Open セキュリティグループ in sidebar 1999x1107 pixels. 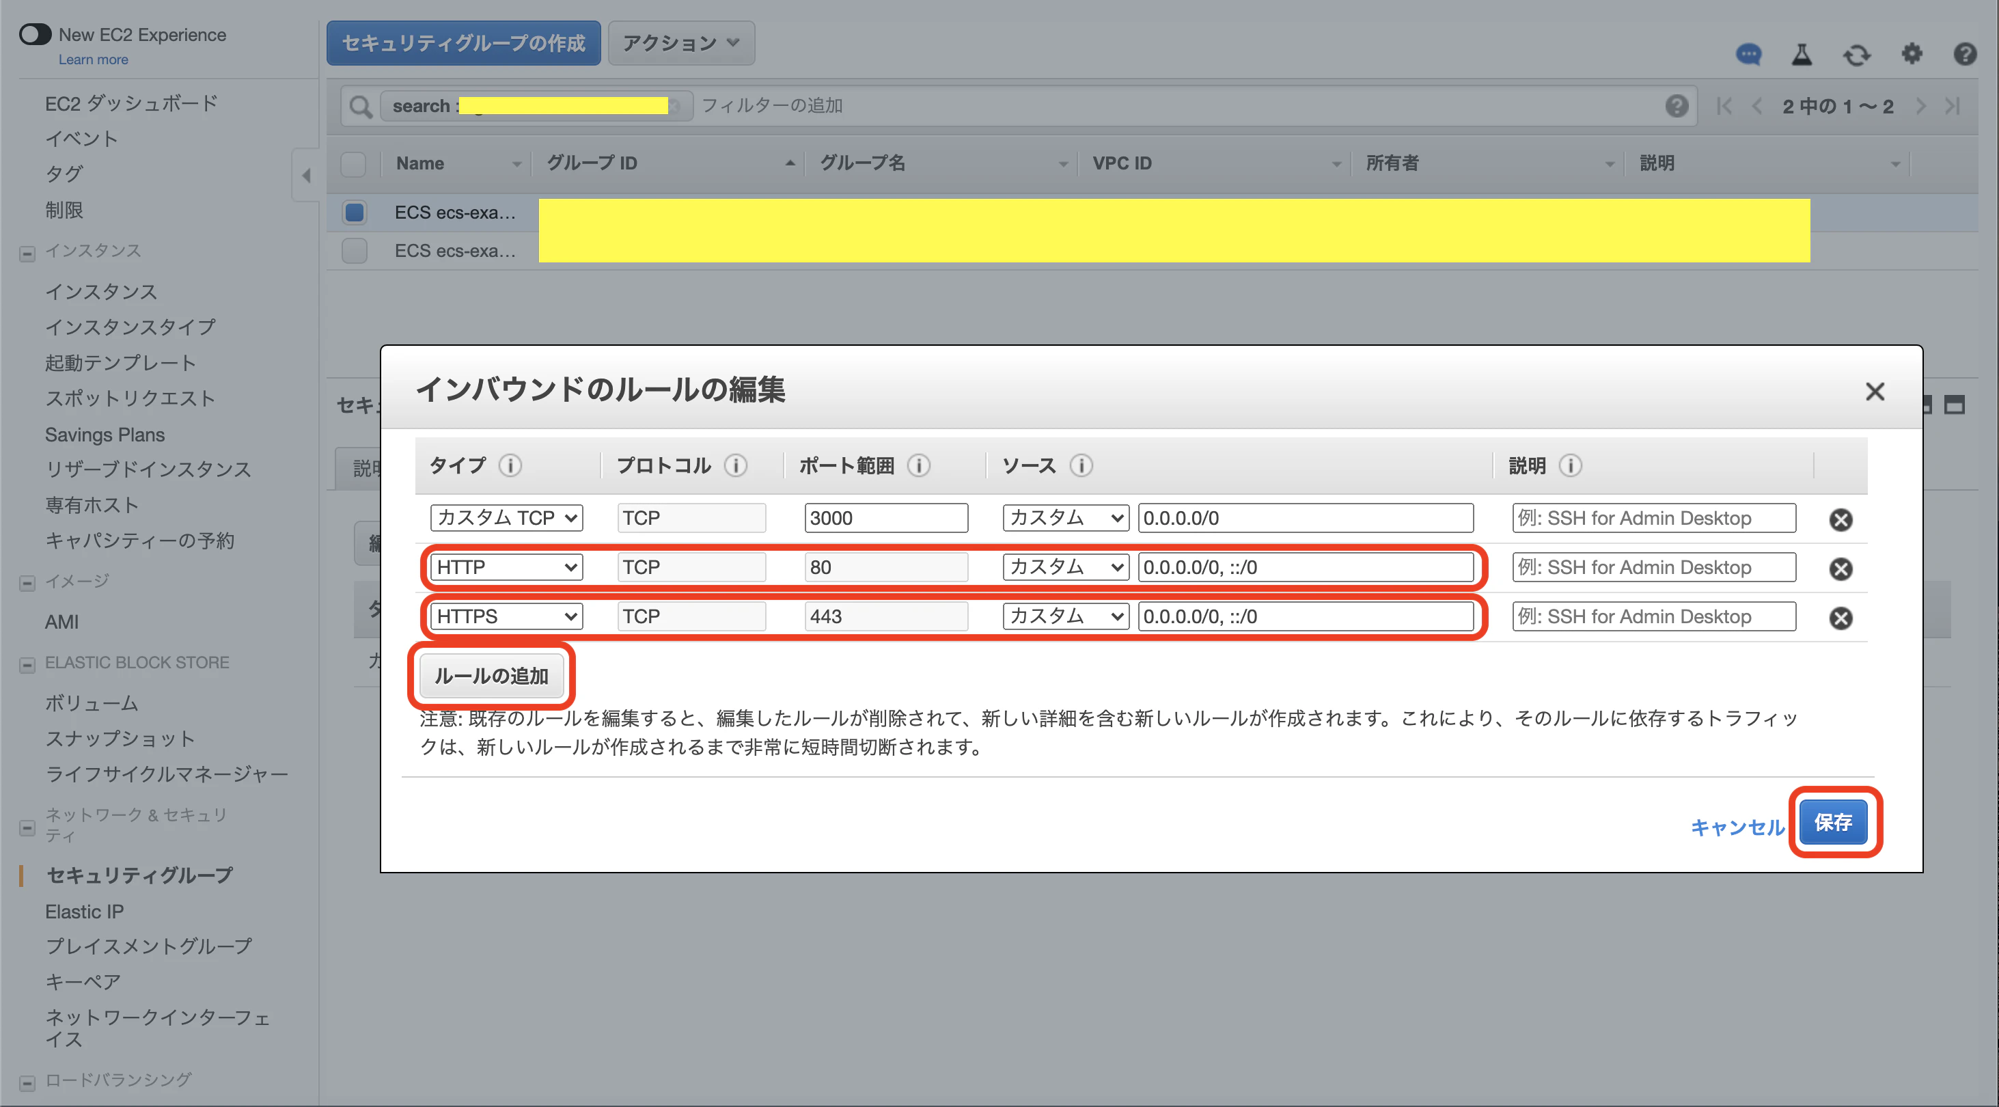point(139,875)
